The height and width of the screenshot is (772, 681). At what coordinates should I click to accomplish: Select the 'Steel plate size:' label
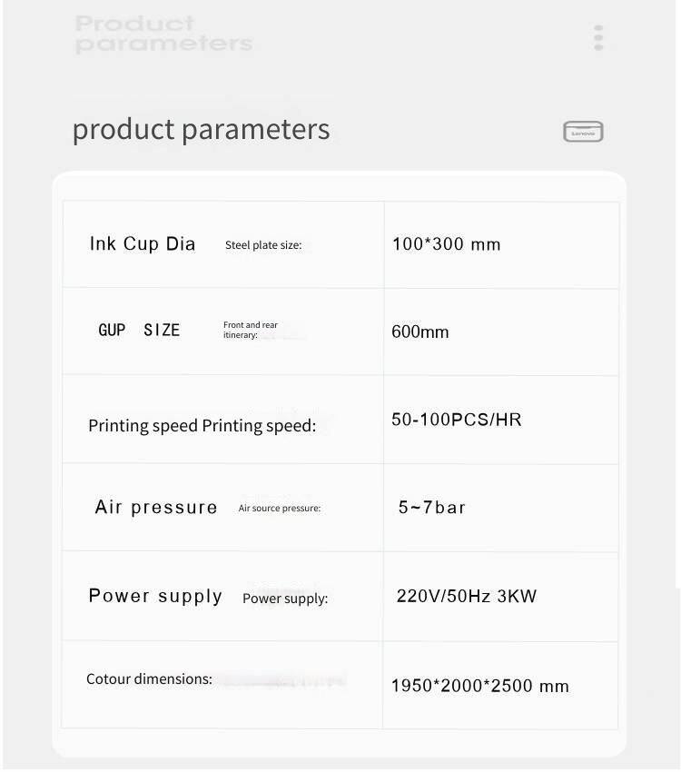[x=263, y=245]
